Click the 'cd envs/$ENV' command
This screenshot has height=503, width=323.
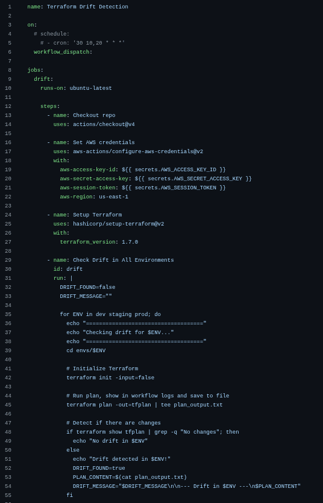pos(86,350)
